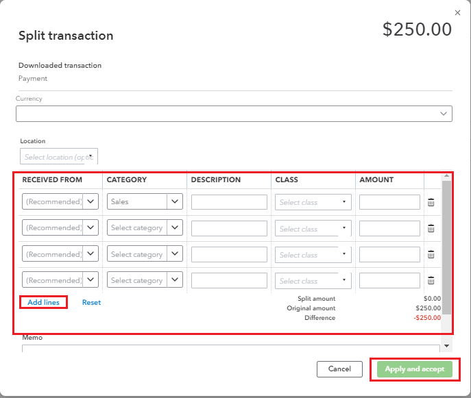Viewport: 471px width, 398px height.
Task: Open the Currency dropdown
Action: [234, 114]
